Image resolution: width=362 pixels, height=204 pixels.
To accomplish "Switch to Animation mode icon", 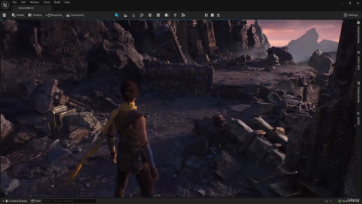I will 175,15.
